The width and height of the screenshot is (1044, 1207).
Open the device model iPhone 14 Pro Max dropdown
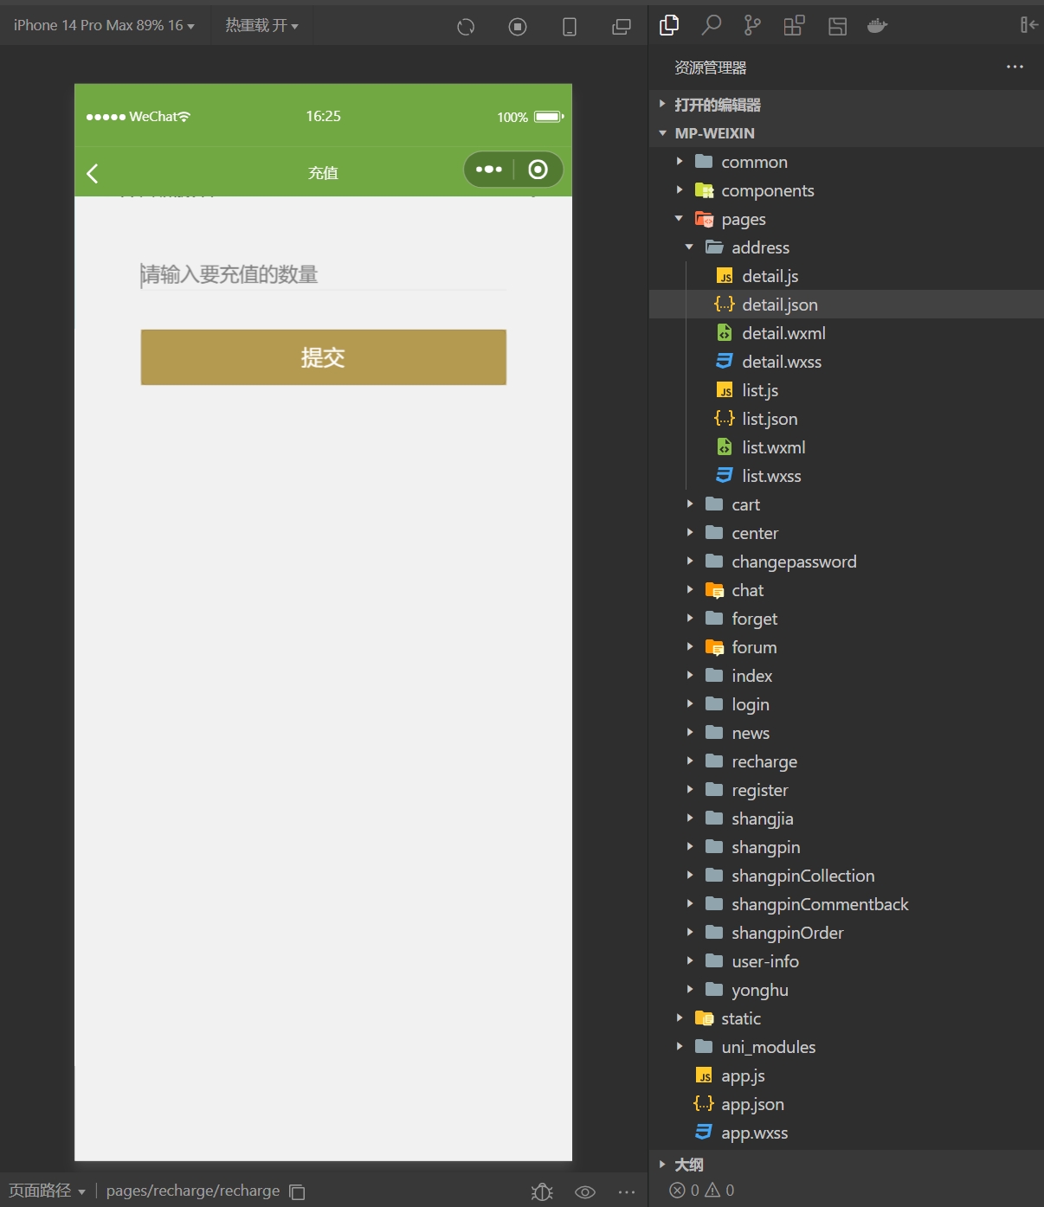[104, 26]
